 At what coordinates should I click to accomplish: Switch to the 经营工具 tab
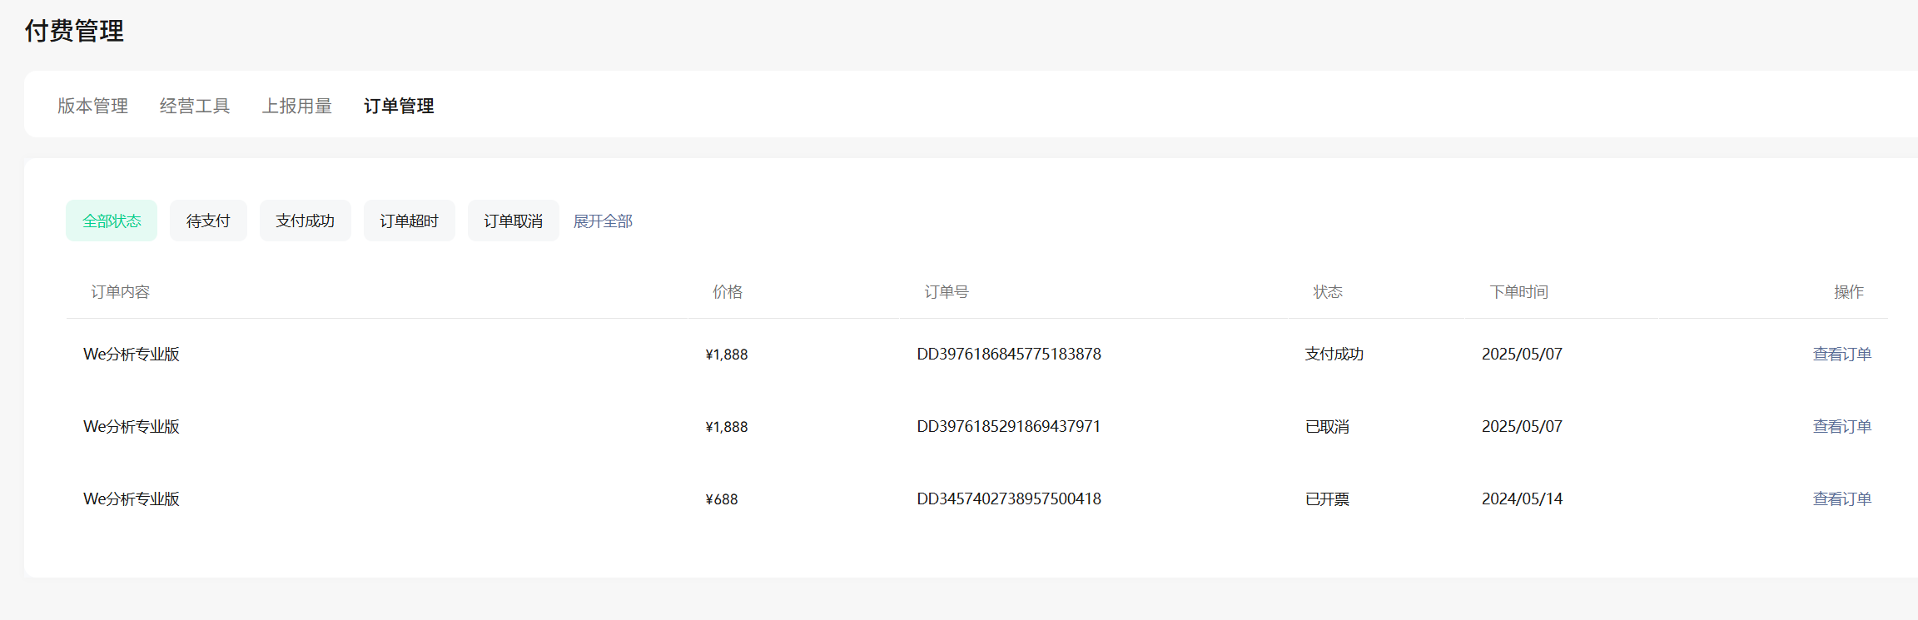(x=195, y=106)
